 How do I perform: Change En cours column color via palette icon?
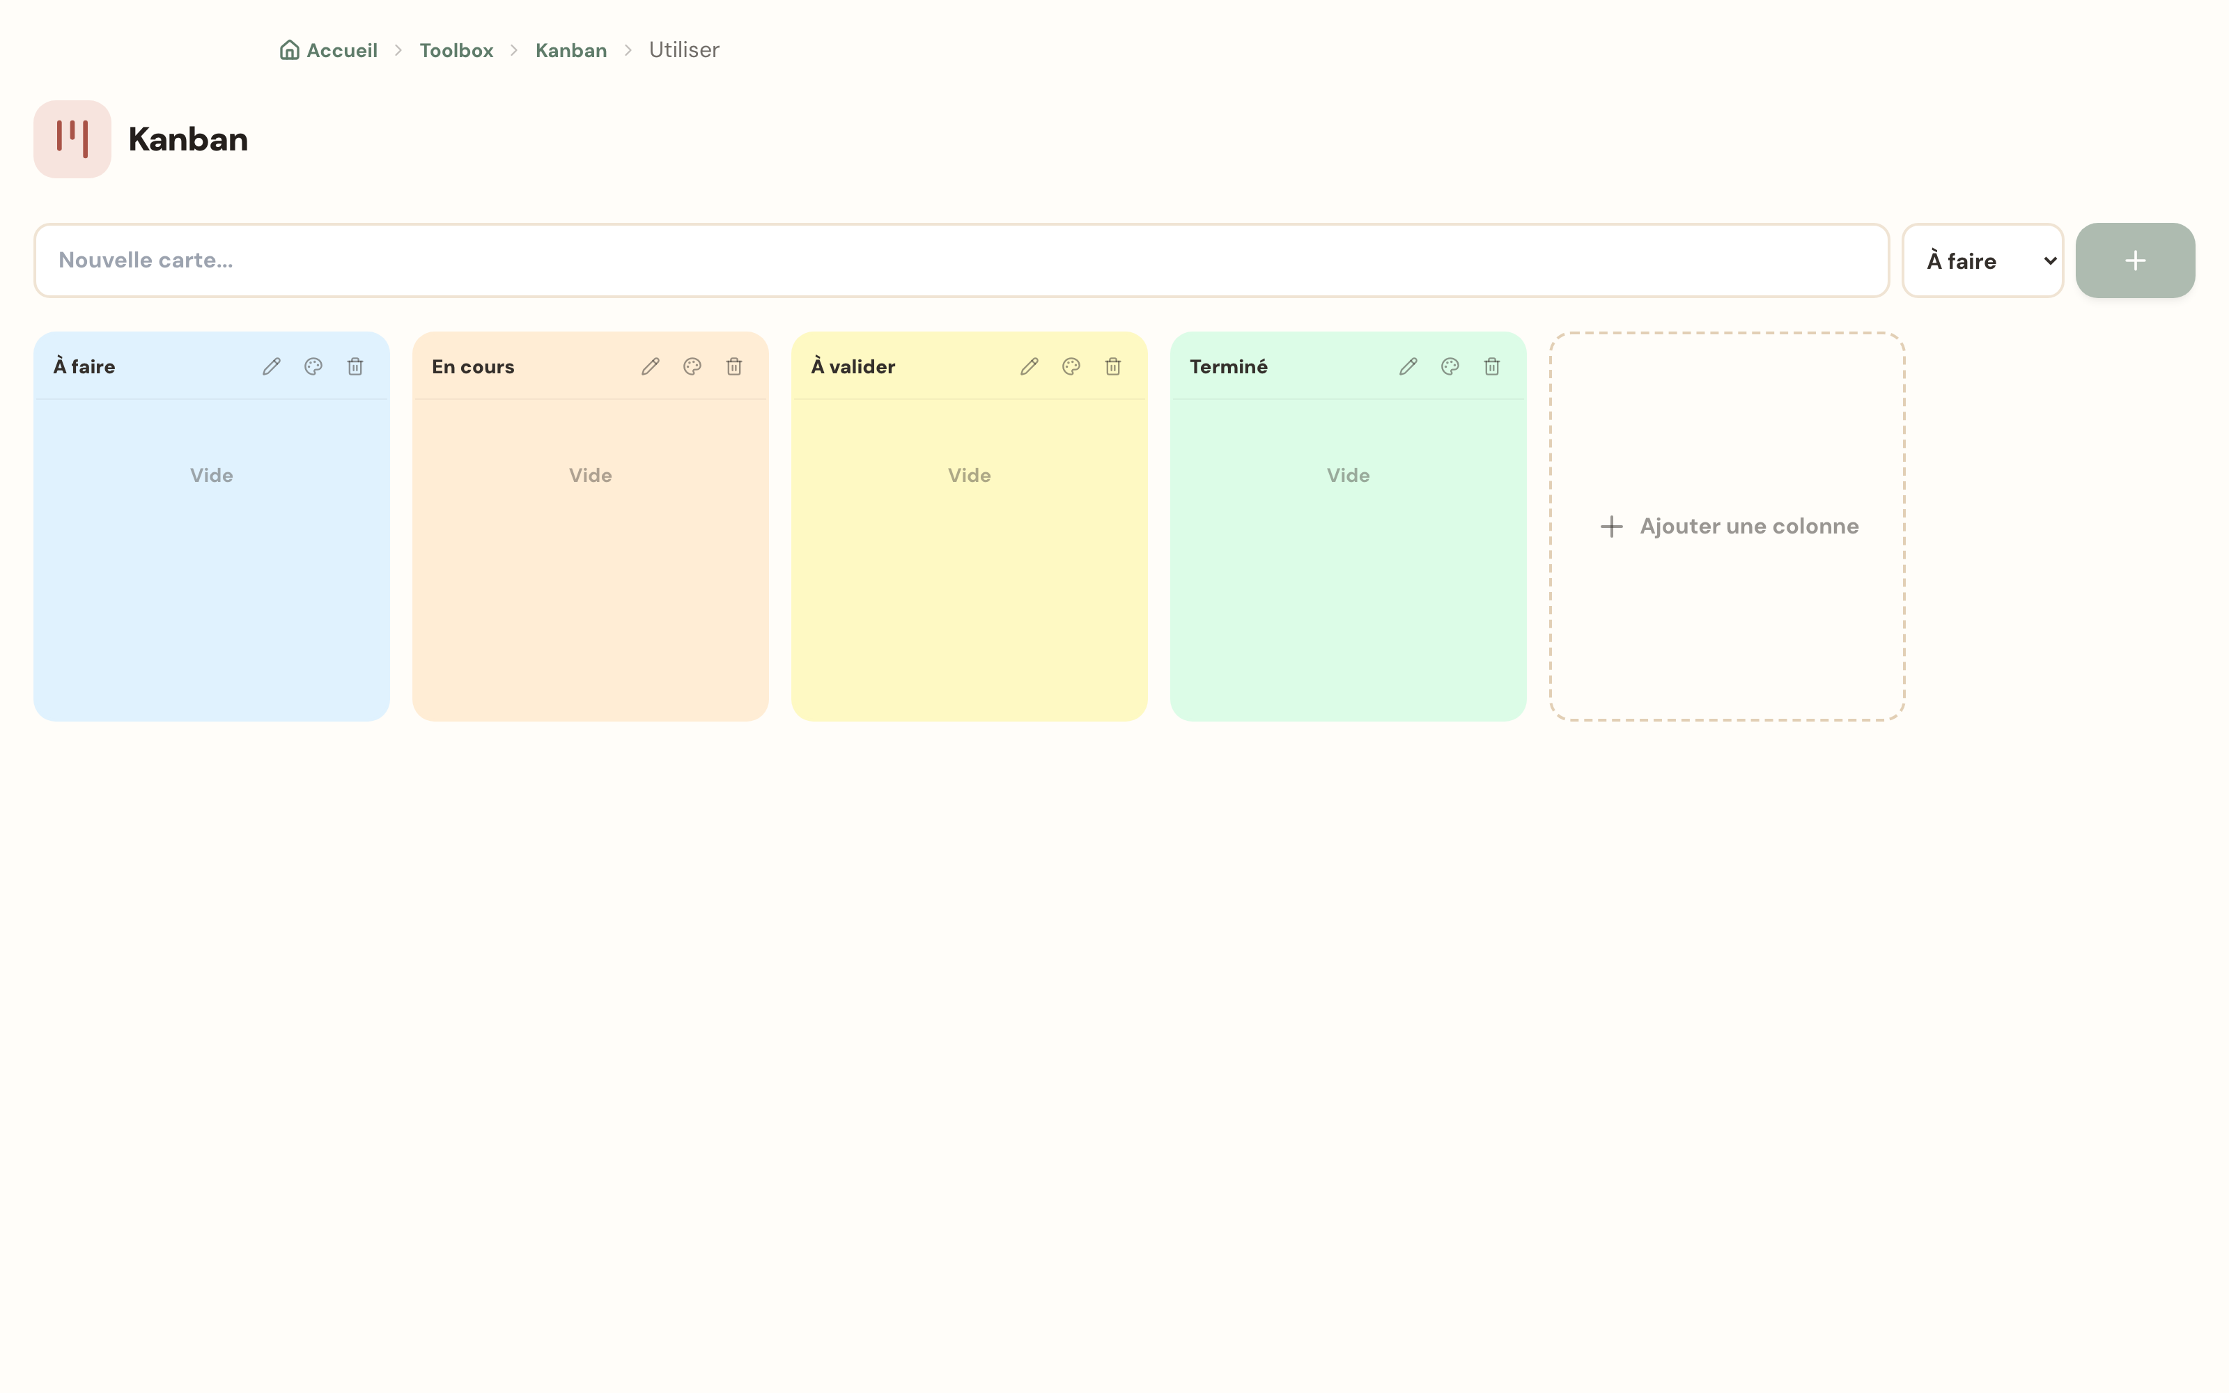pyautogui.click(x=692, y=366)
